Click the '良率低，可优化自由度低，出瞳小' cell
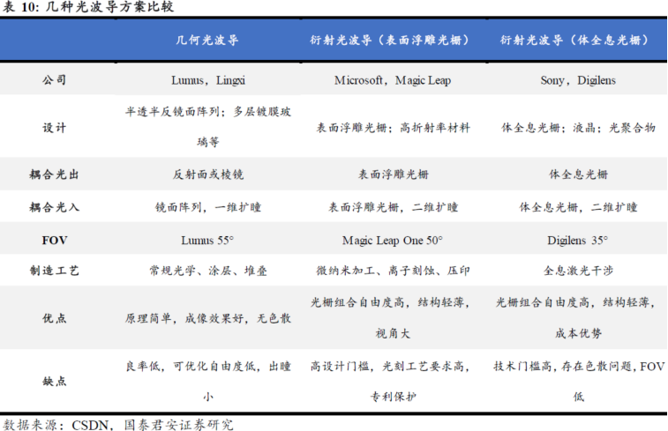Image resolution: width=668 pixels, height=431 pixels. 208,382
